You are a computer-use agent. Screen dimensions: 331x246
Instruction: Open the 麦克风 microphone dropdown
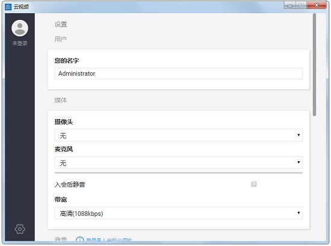point(179,162)
